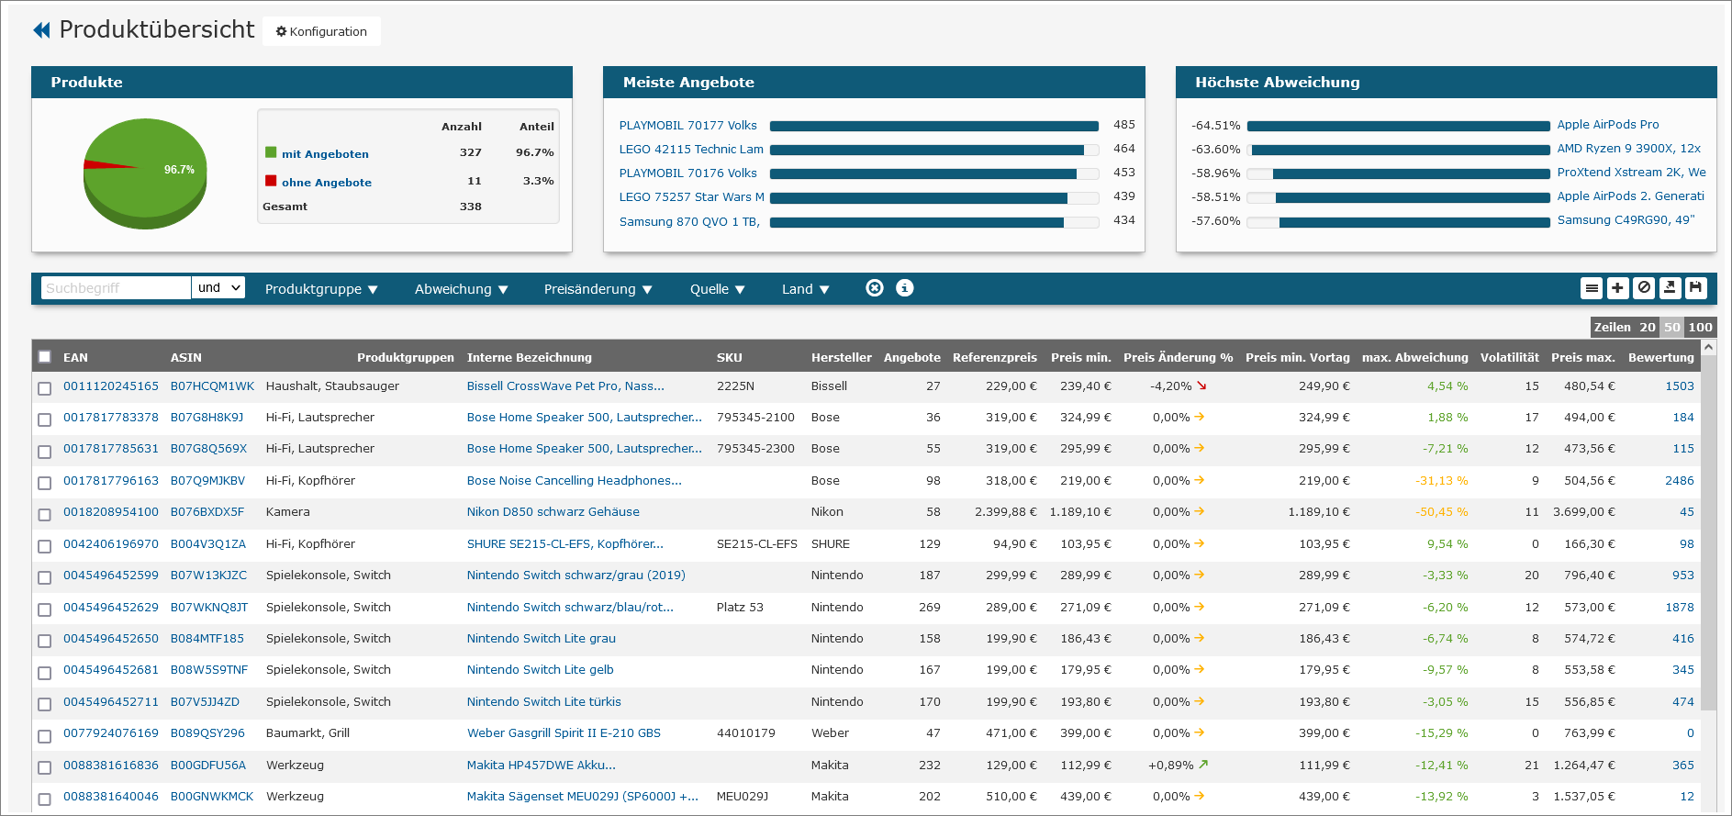The height and width of the screenshot is (816, 1732).
Task: Click the prohibition circle icon in toolbar
Action: 1644,288
